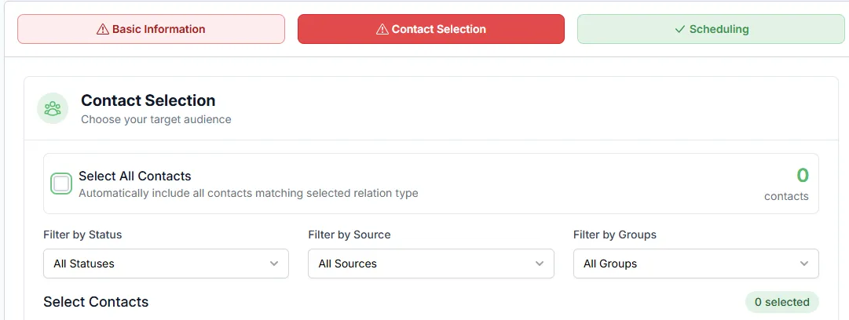
Task: Click the Choose your target audience subtitle
Action: tap(156, 119)
